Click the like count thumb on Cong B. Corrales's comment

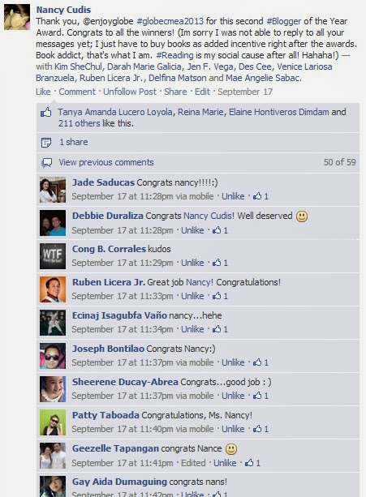coord(217,263)
